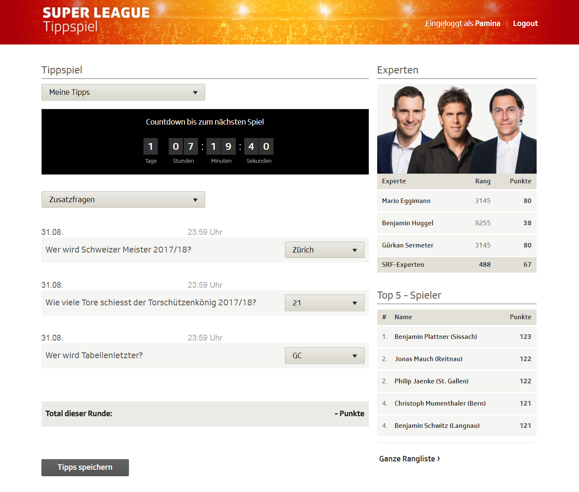Image resolution: width=579 pixels, height=492 pixels.
Task: Click the Tippspiel section heading
Action: (x=62, y=70)
